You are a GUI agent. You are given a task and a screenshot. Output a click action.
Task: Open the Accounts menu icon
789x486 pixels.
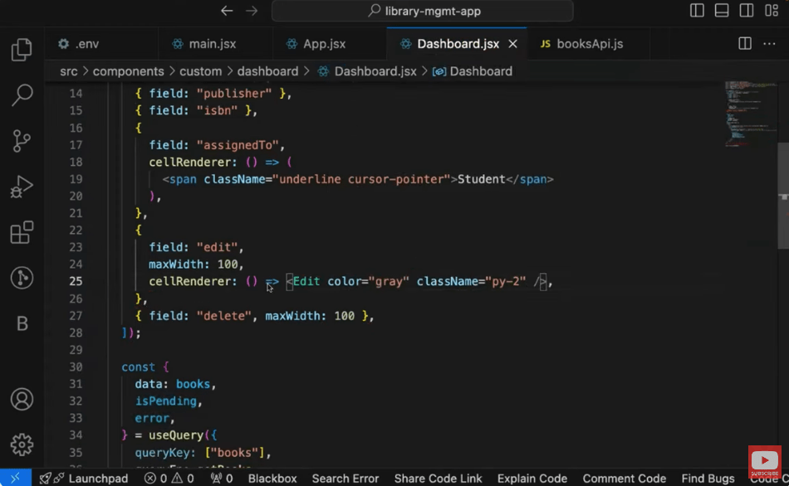pos(22,399)
